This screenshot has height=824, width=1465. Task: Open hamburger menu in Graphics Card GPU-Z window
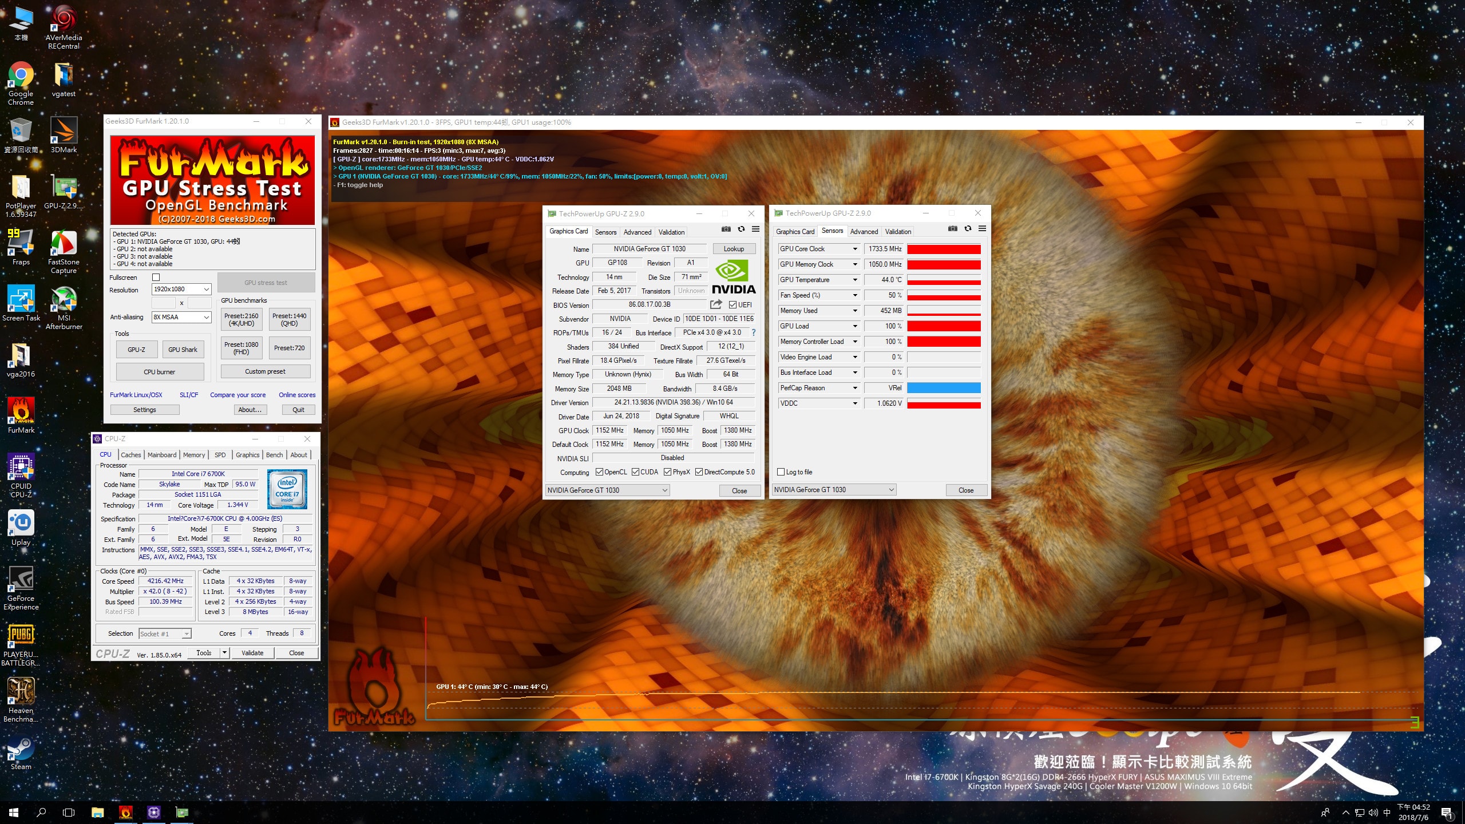[x=755, y=229]
